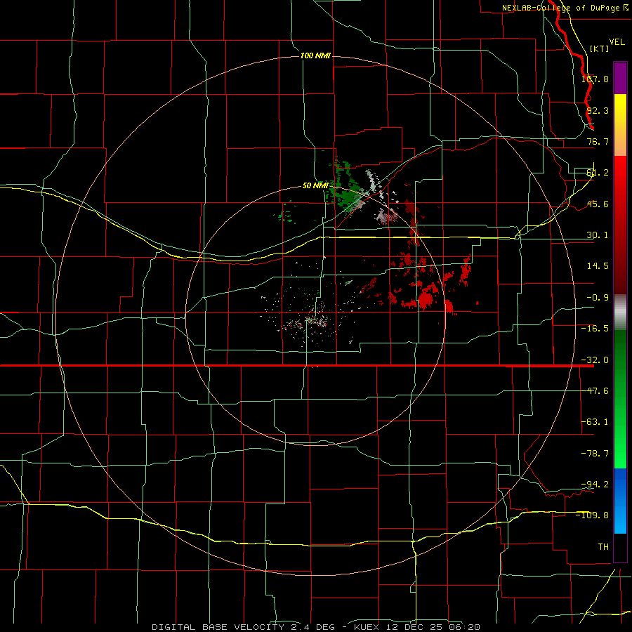Viewport: 632px width, 632px height.
Task: Click the TH legend label
Action: (603, 546)
